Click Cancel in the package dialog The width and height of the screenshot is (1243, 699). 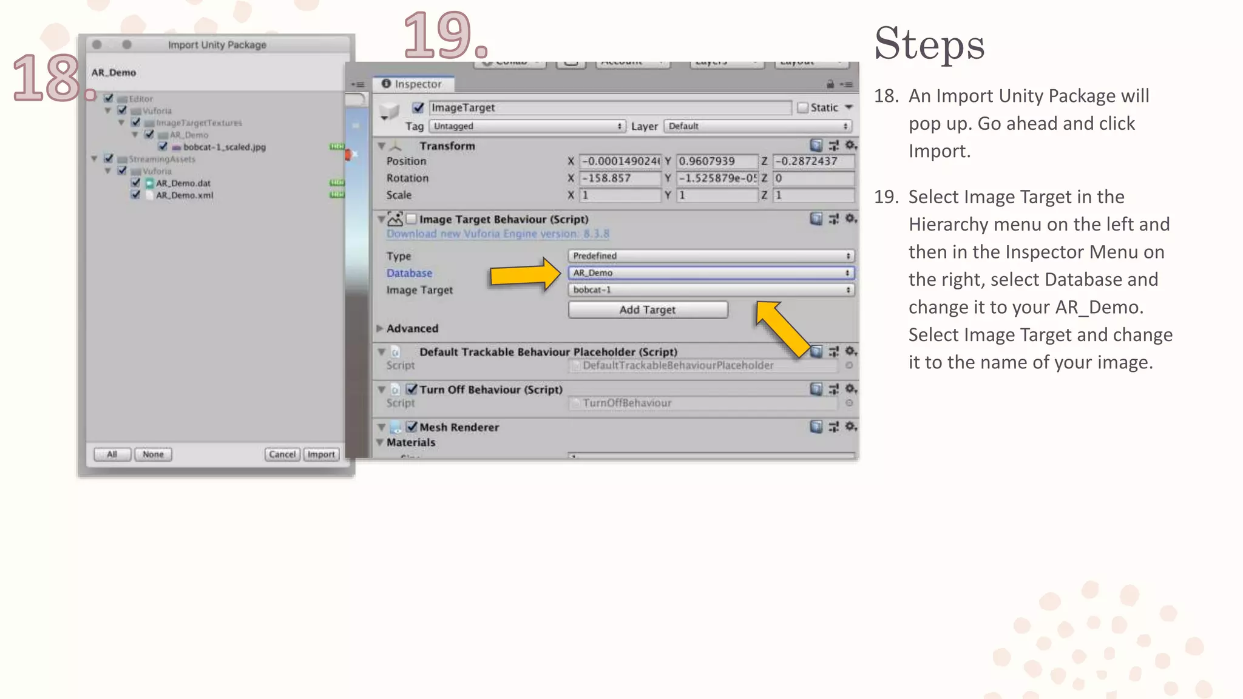(x=282, y=454)
